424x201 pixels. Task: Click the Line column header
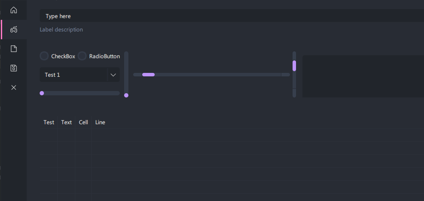pos(100,122)
